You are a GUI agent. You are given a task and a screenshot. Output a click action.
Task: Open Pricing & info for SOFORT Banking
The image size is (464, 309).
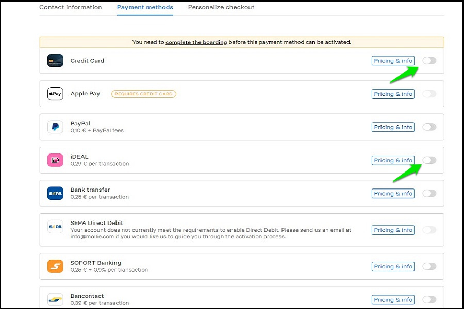click(393, 266)
